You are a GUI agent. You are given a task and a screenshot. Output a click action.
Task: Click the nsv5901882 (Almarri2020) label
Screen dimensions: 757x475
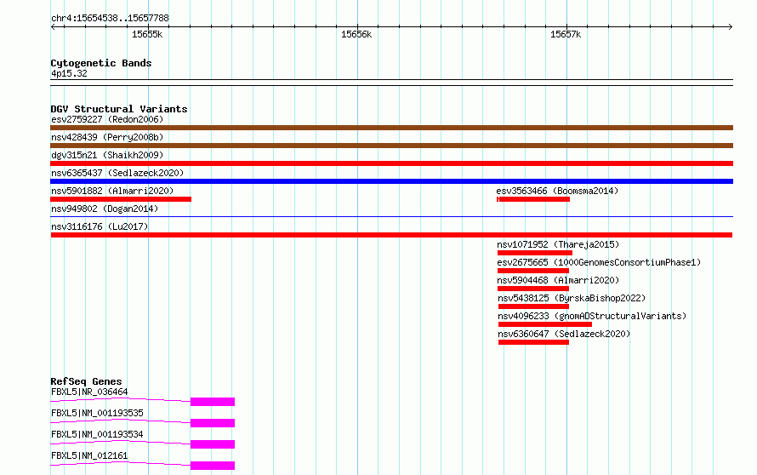112,191
